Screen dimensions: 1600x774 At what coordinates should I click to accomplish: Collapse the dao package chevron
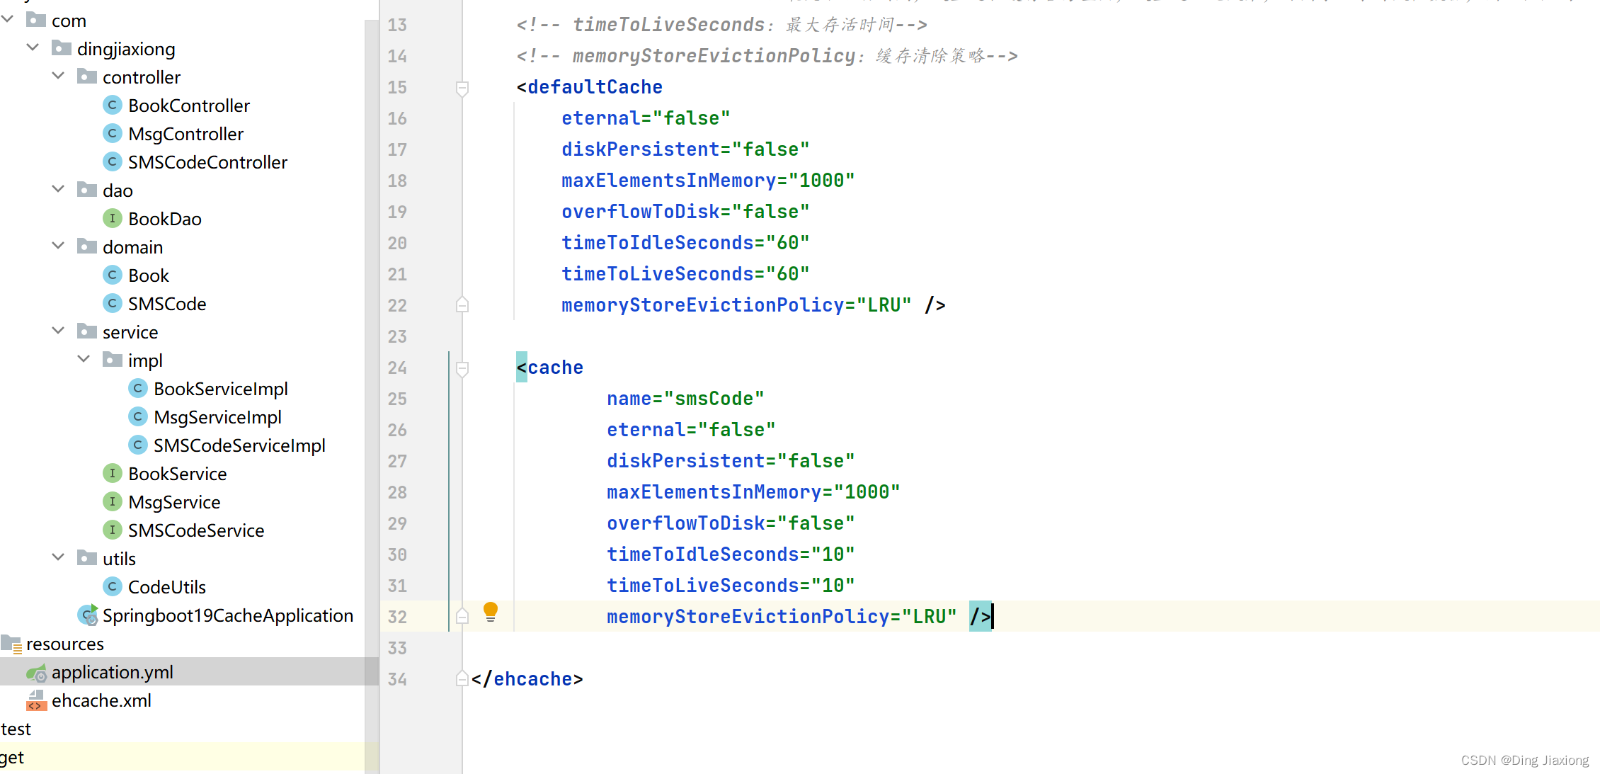point(58,189)
